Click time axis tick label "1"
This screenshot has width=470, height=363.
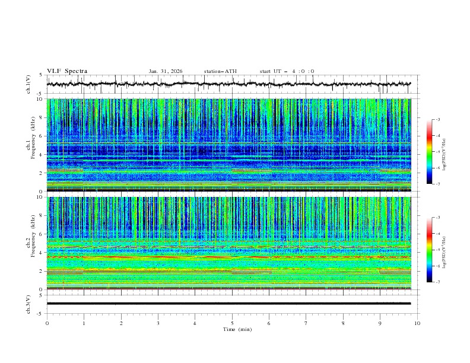(x=84, y=323)
